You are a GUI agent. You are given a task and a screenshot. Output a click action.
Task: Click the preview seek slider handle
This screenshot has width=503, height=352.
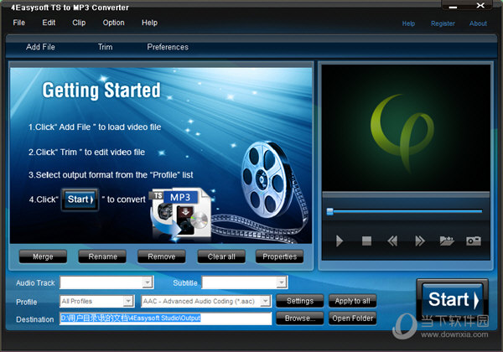(x=329, y=211)
